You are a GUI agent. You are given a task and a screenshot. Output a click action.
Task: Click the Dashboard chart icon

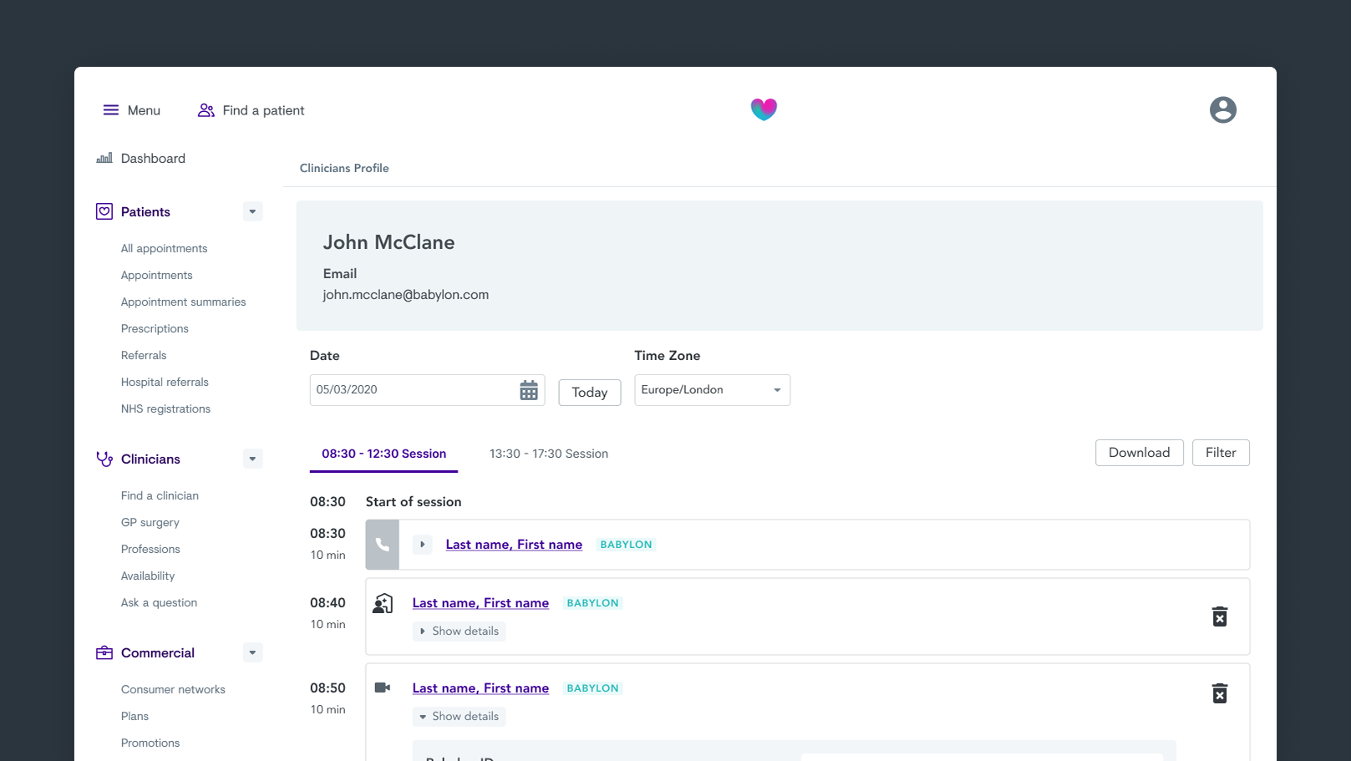tap(104, 158)
